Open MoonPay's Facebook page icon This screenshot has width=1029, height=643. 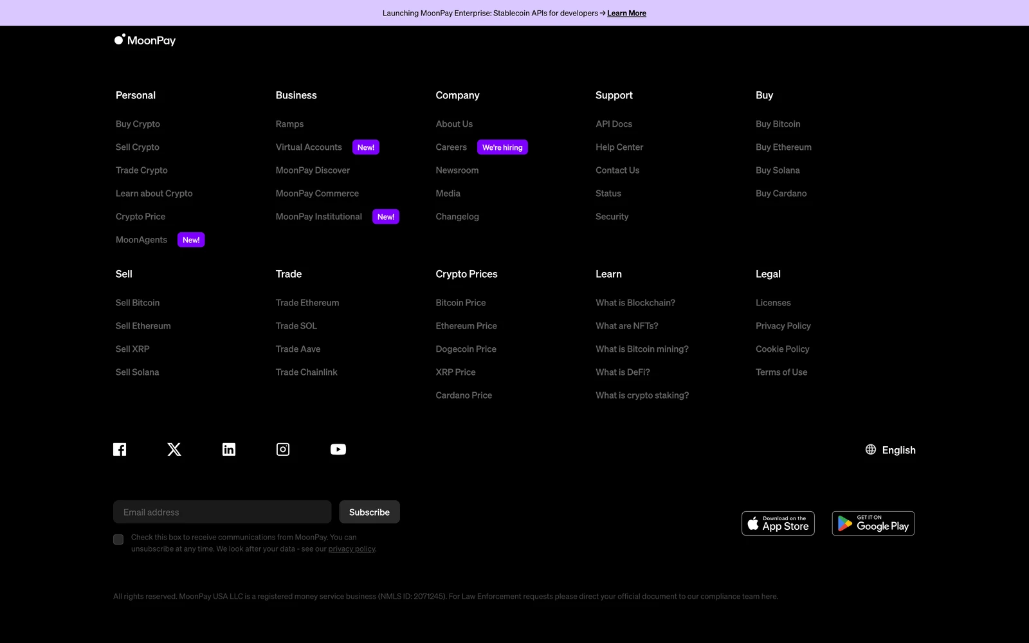click(x=120, y=449)
